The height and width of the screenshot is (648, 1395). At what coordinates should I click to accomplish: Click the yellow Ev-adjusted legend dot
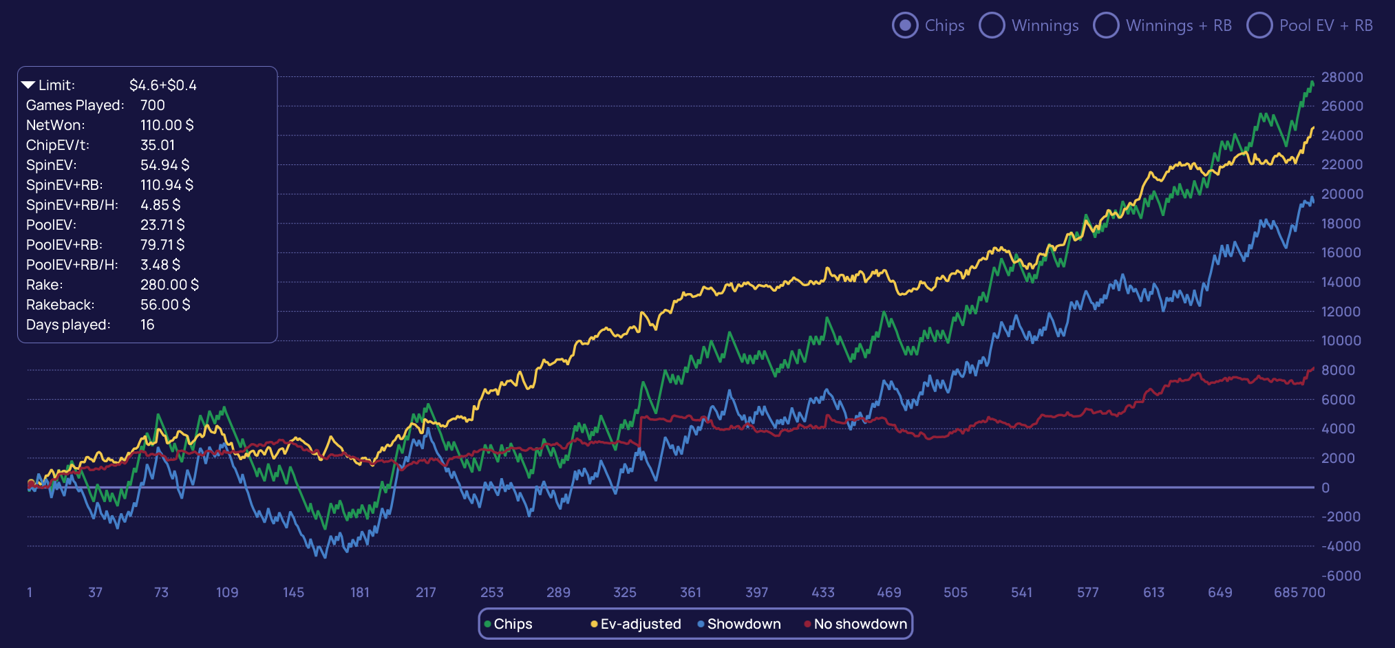point(594,625)
